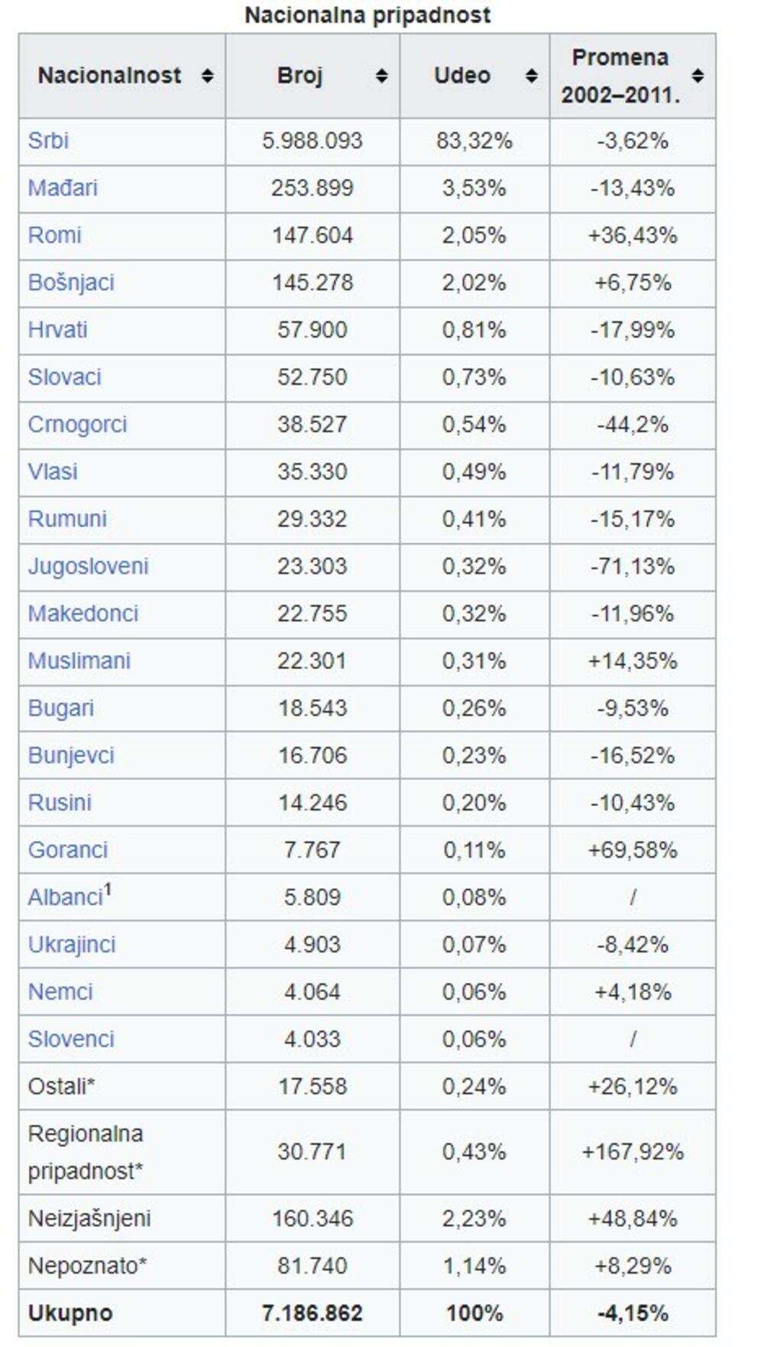Sort by Udeo using sort arrows
The image size is (764, 1347).
[531, 76]
